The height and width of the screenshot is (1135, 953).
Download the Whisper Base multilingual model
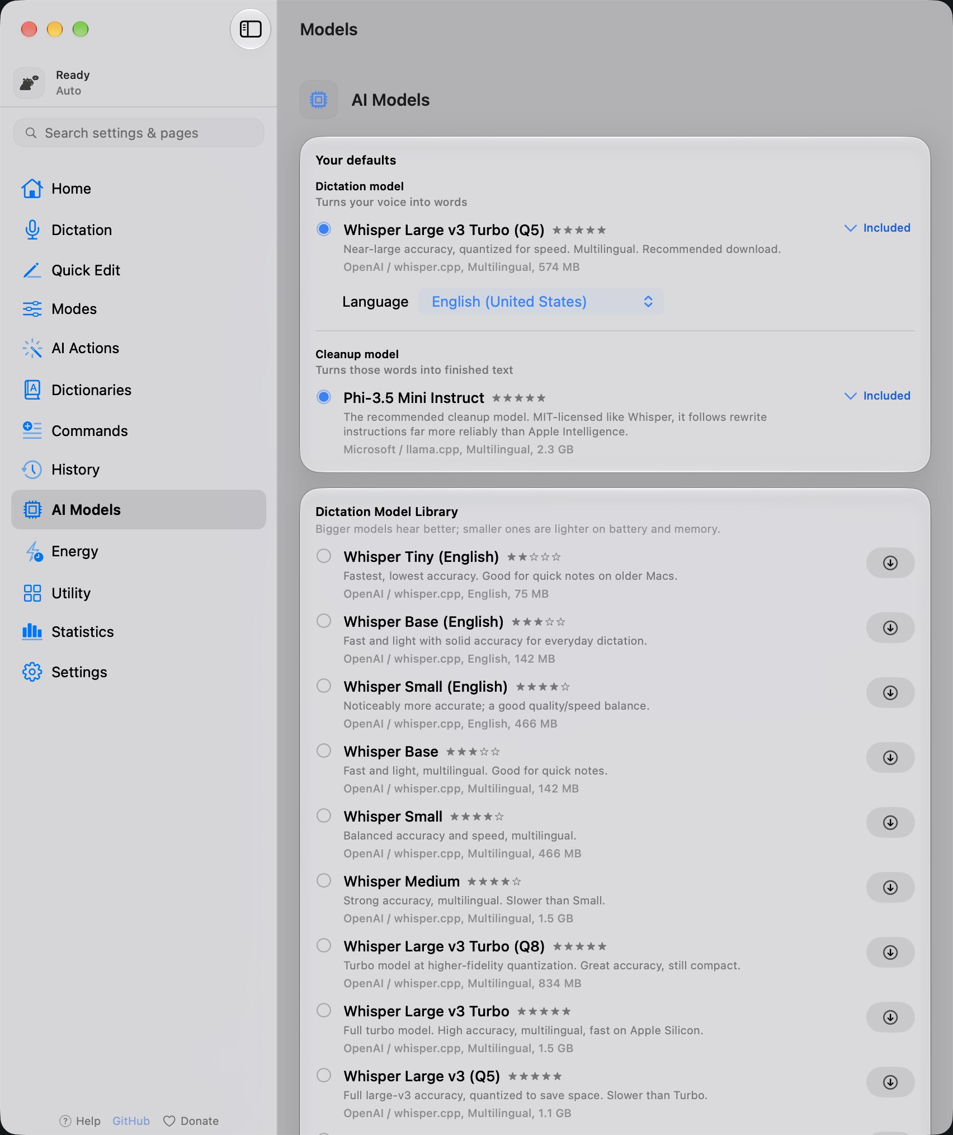point(890,758)
